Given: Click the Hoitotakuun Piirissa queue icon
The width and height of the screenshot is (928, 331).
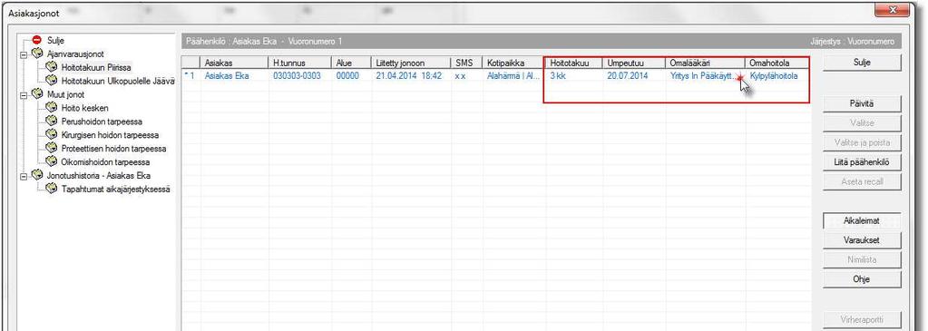Looking at the screenshot, I should point(52,67).
